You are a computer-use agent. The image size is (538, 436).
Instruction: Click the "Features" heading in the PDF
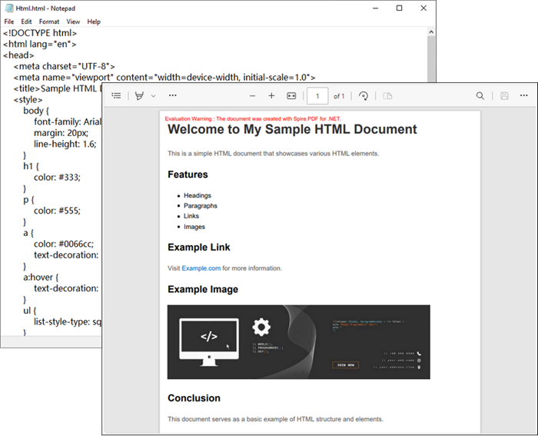[x=188, y=175]
